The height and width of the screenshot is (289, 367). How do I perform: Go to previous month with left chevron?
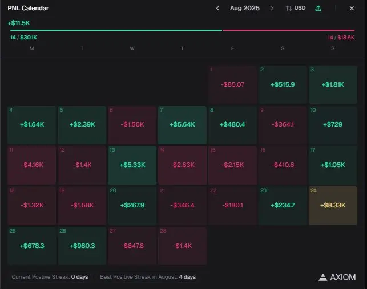[x=217, y=9]
